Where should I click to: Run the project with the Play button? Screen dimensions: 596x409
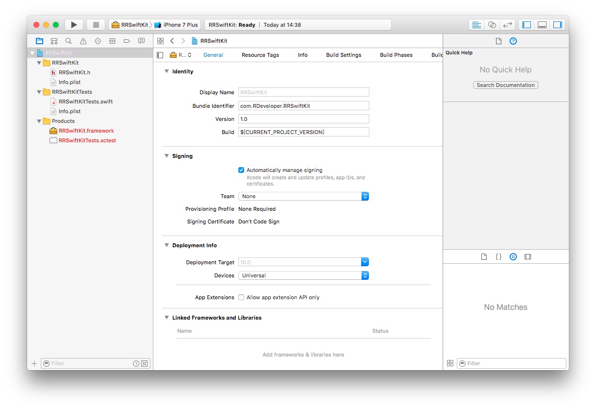[74, 25]
